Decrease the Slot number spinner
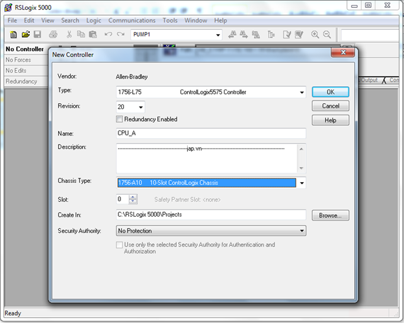 [133, 202]
